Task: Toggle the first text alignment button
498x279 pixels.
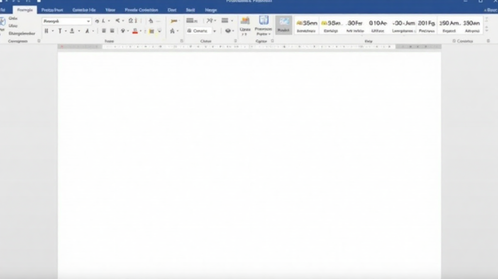Action: coord(104,31)
